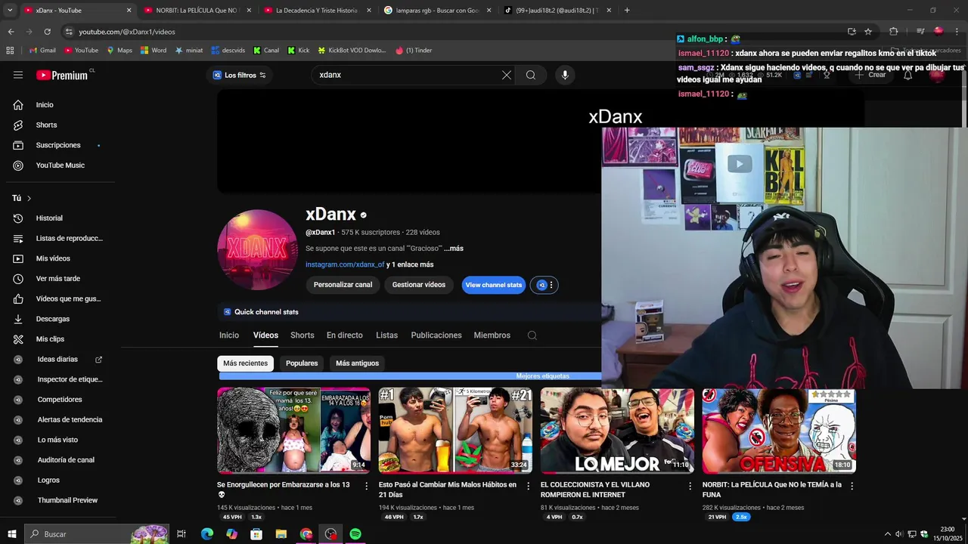Image resolution: width=968 pixels, height=544 pixels.
Task: Click the magnifier search button
Action: tap(531, 75)
